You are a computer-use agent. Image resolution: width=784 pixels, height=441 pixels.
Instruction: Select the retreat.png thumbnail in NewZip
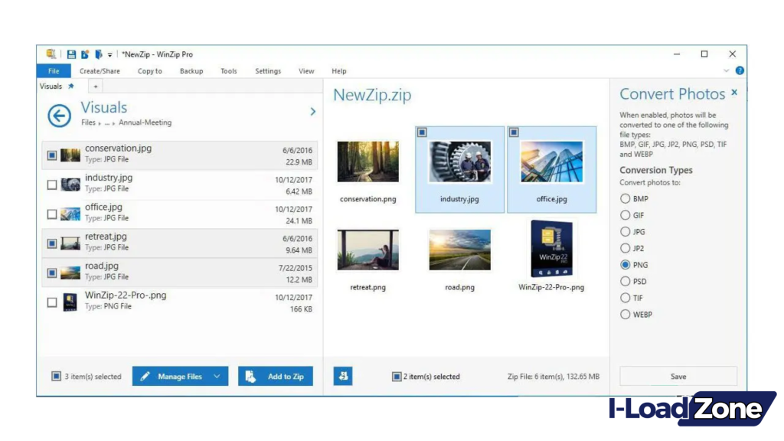368,250
